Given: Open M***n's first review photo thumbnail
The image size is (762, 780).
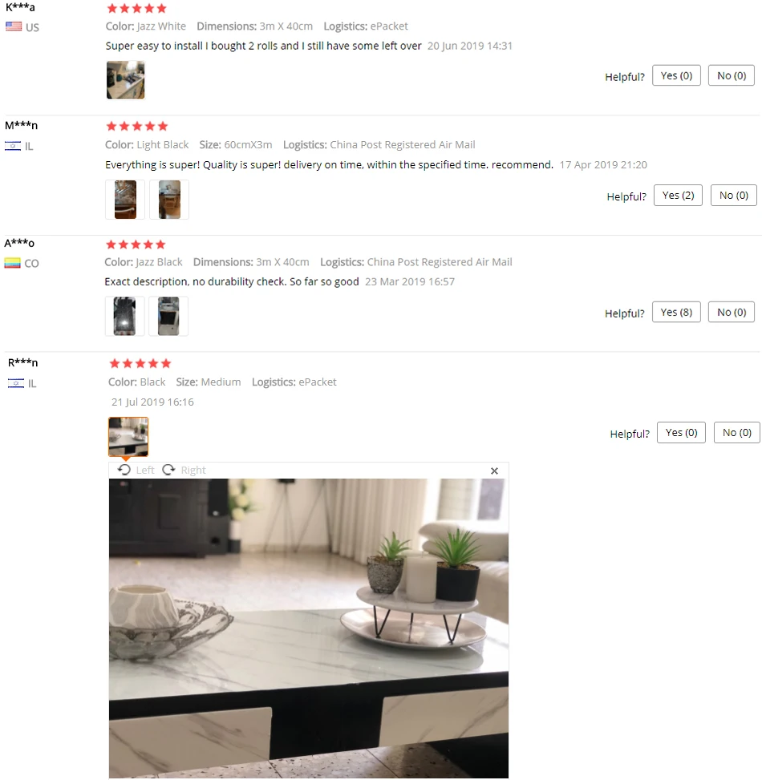Looking at the screenshot, I should [x=125, y=200].
